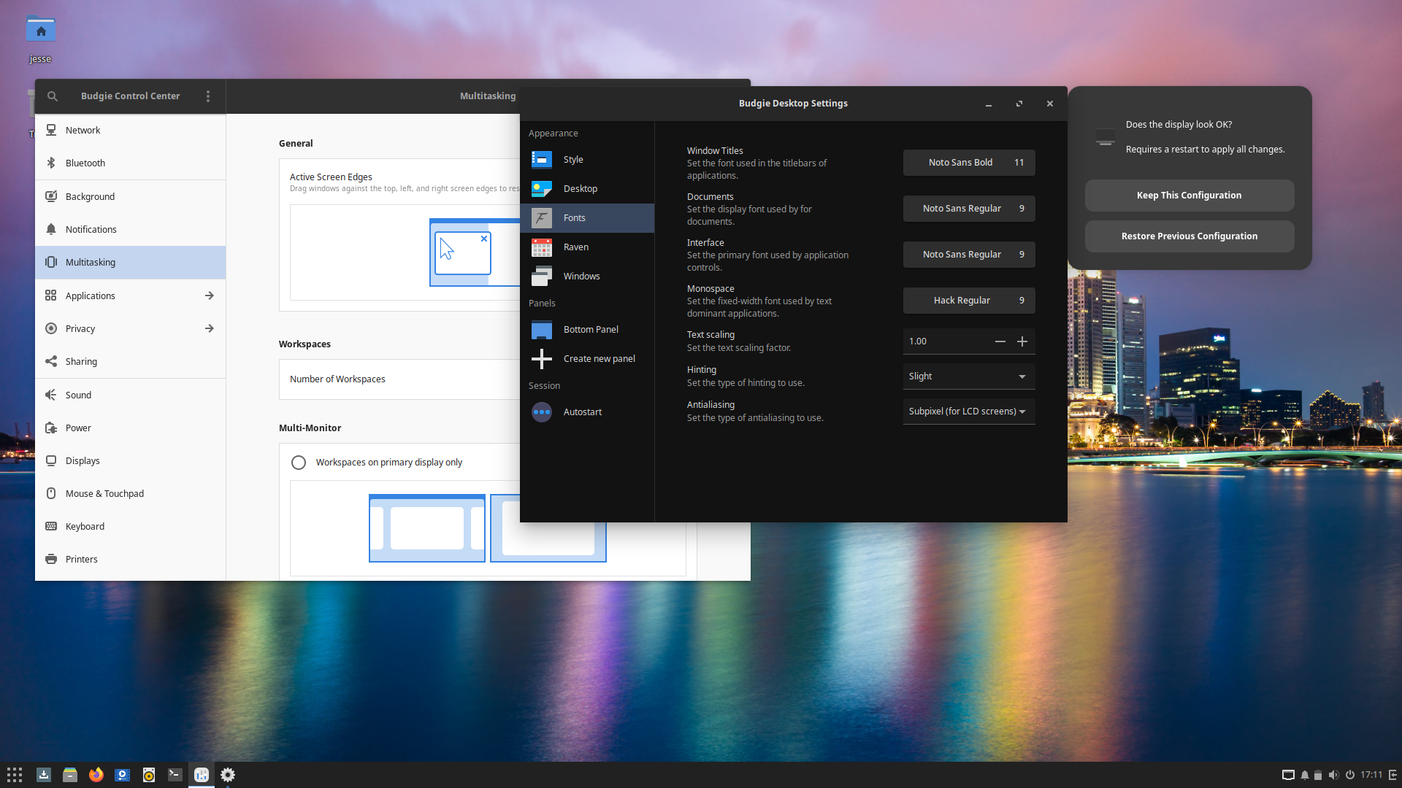Choose Monospace font Hack Regular

(969, 301)
